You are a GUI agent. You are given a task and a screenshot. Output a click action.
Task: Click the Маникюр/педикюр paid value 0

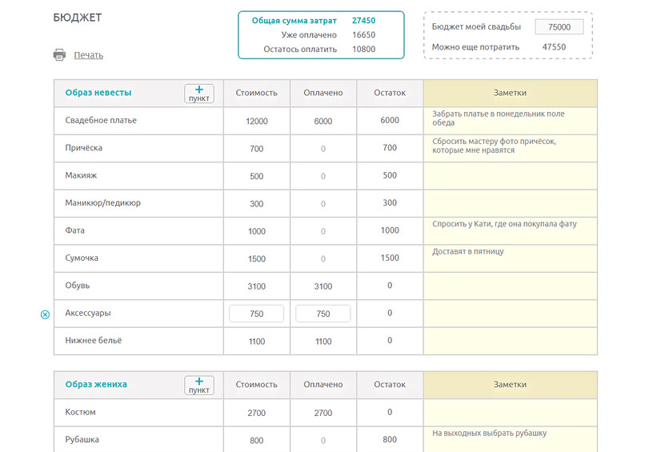pyautogui.click(x=323, y=203)
